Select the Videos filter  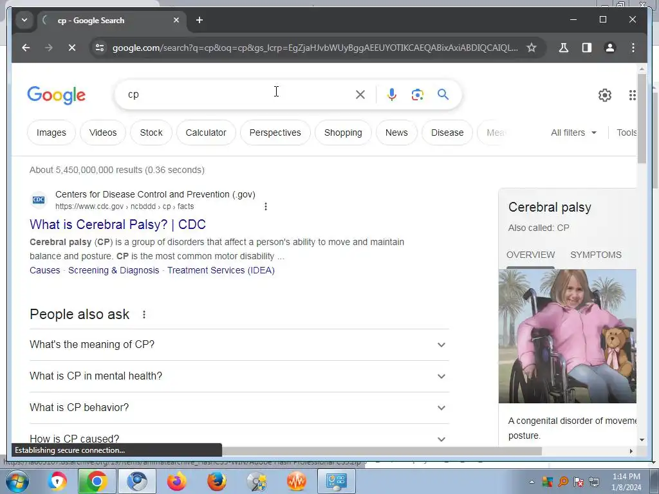[x=103, y=133]
